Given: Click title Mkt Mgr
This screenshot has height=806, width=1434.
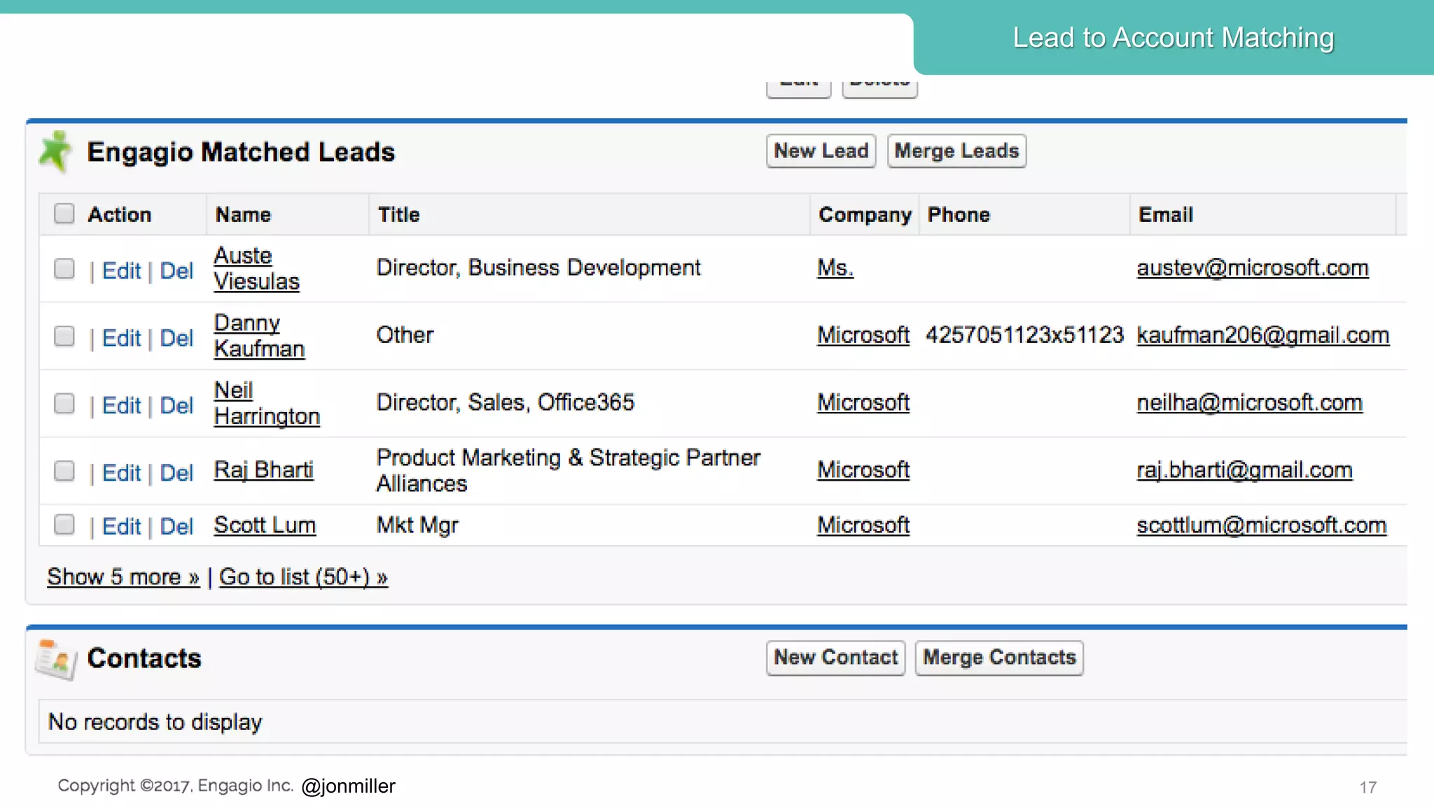Looking at the screenshot, I should (417, 525).
